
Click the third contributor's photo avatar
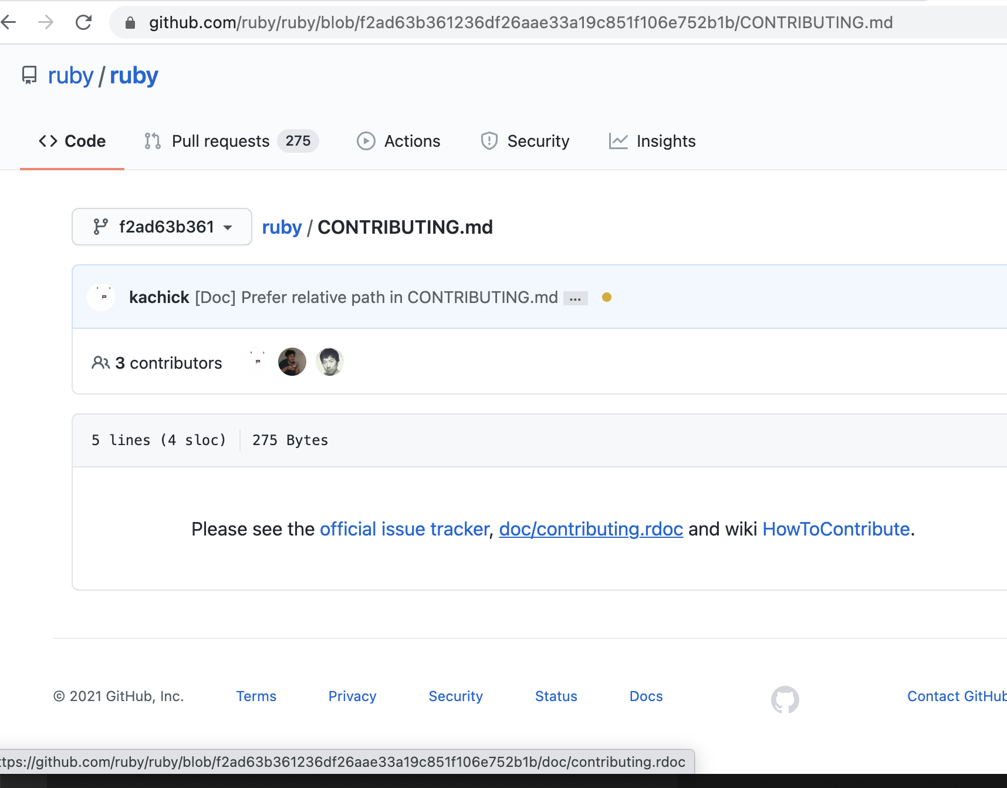pyautogui.click(x=330, y=362)
